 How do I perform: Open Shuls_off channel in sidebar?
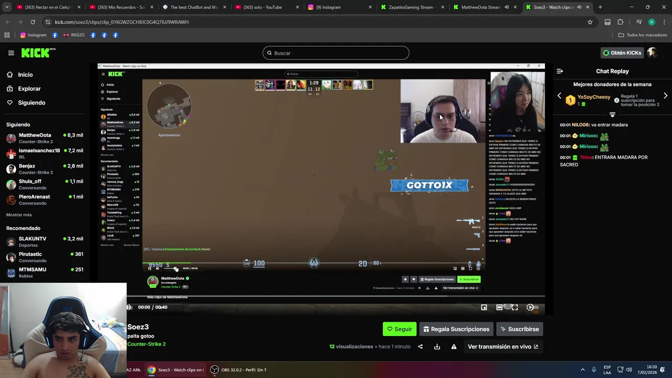[x=45, y=184]
